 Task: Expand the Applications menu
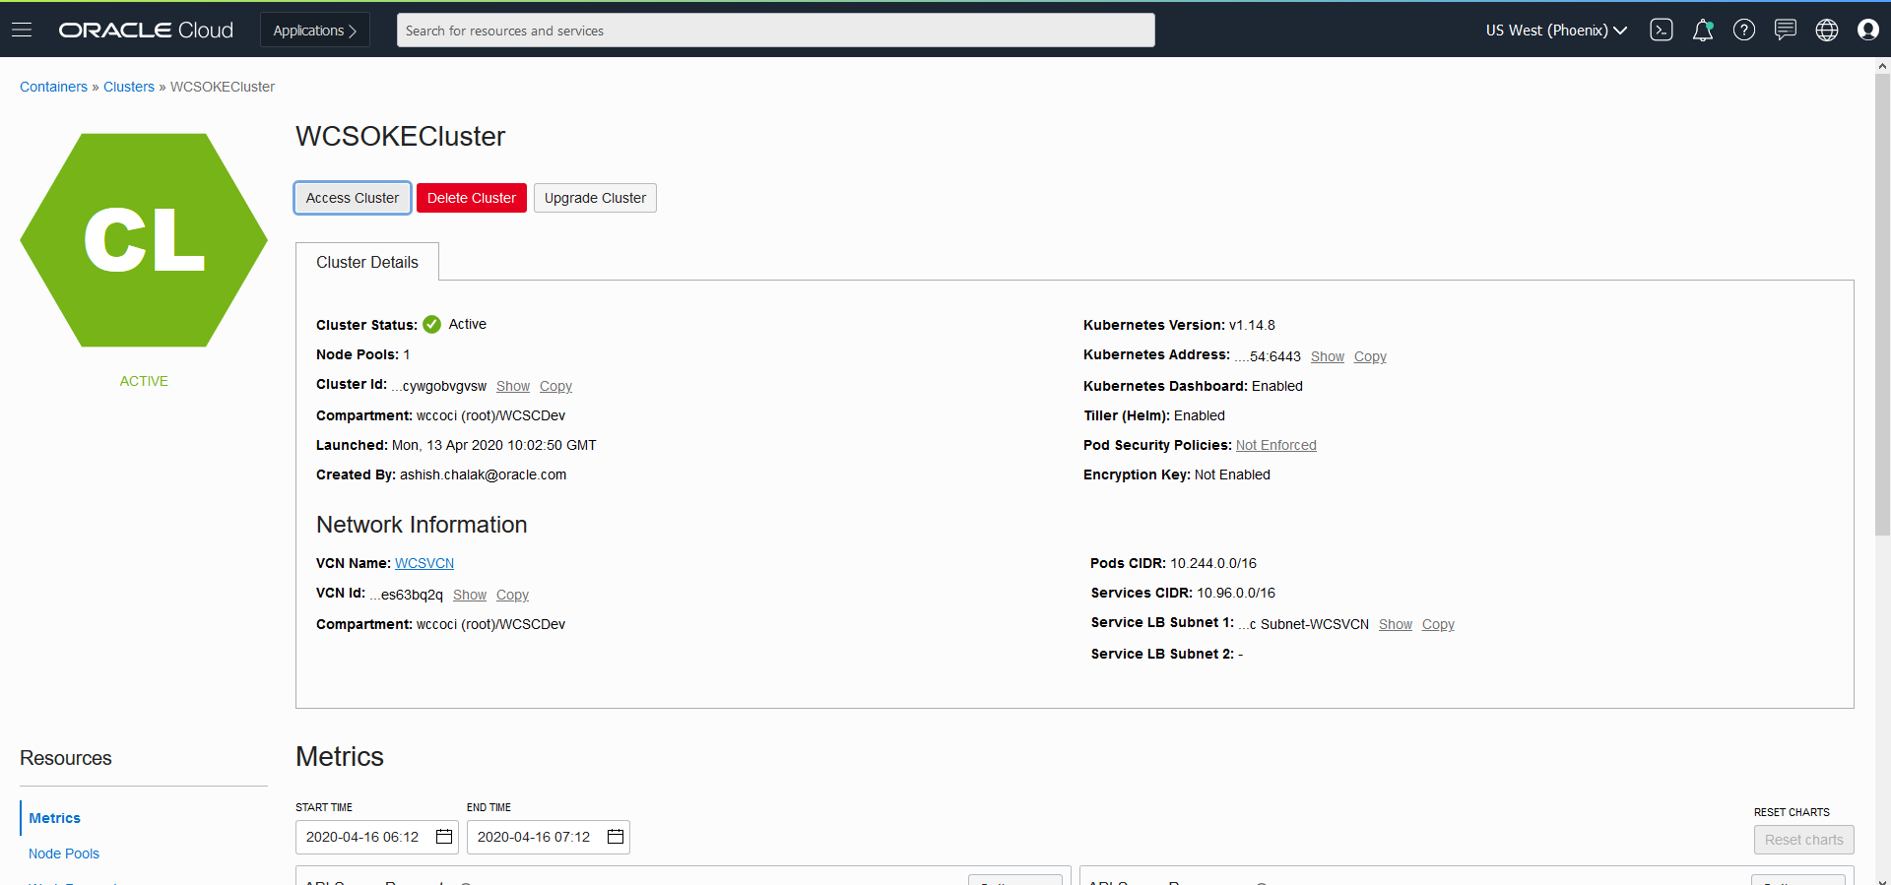pos(315,30)
